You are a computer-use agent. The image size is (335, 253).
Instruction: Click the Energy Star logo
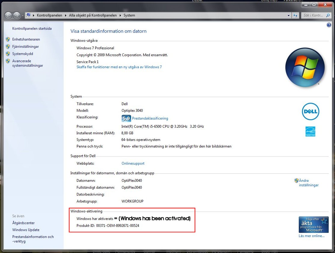(x=310, y=131)
